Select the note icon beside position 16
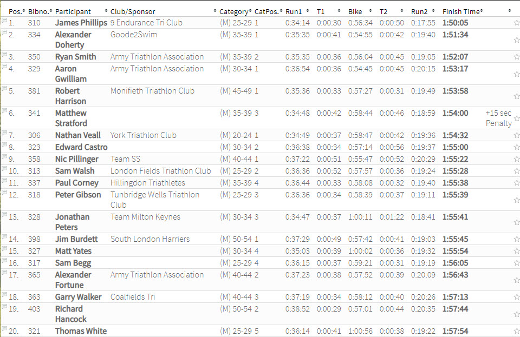Screen dimensions: 520x337 pyautogui.click(x=4, y=261)
